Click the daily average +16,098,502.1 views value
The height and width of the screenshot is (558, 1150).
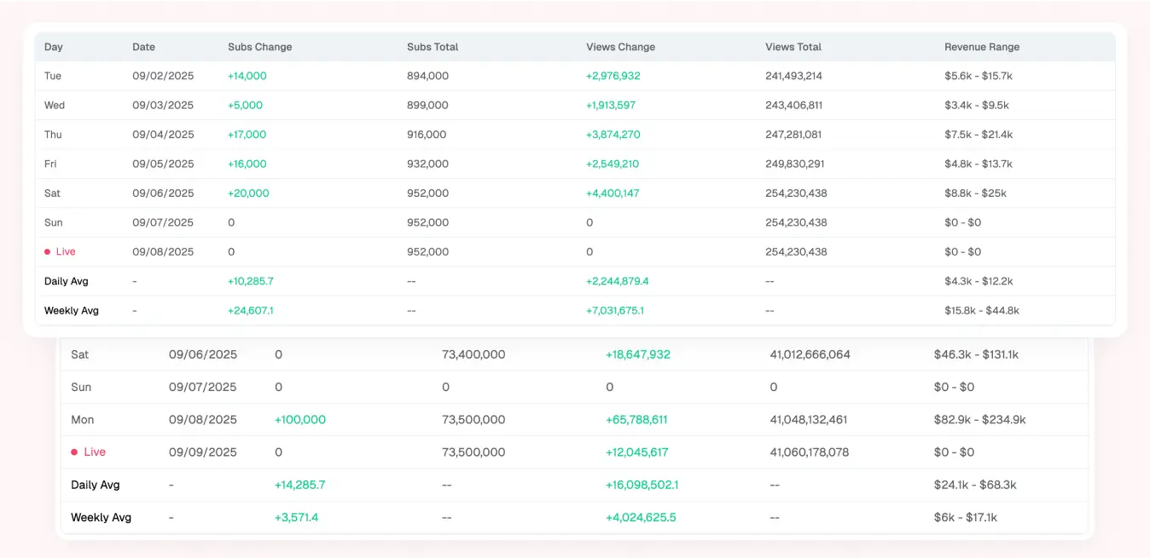coord(642,485)
